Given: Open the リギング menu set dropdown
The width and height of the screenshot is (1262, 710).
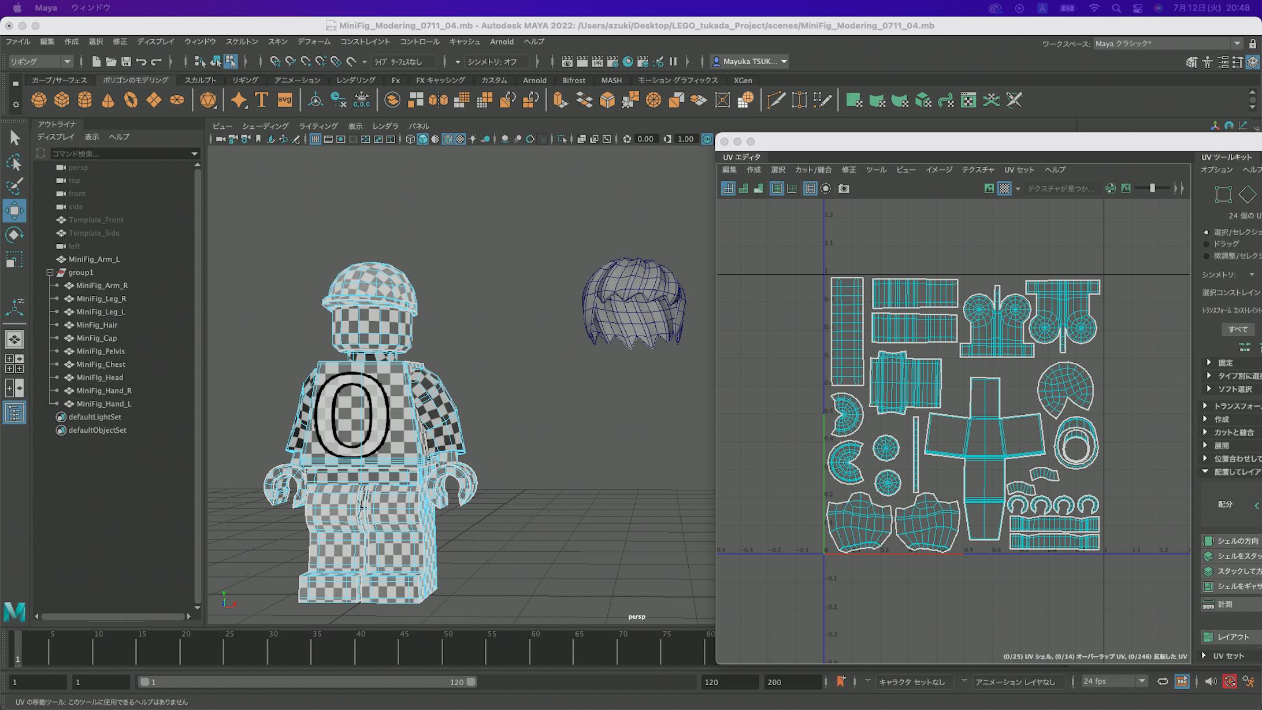Looking at the screenshot, I should click(41, 61).
